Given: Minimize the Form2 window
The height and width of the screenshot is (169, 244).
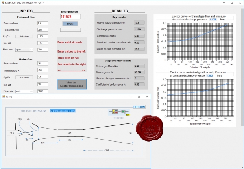Looking at the screenshot, I should coord(131,97).
